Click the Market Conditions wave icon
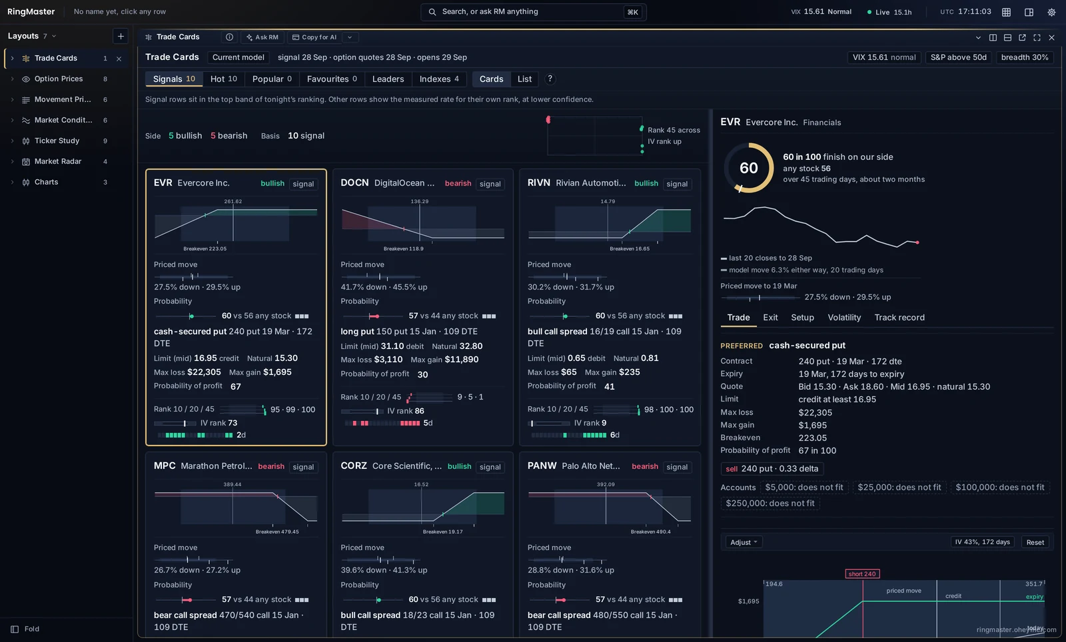Image resolution: width=1066 pixels, height=642 pixels. click(26, 121)
